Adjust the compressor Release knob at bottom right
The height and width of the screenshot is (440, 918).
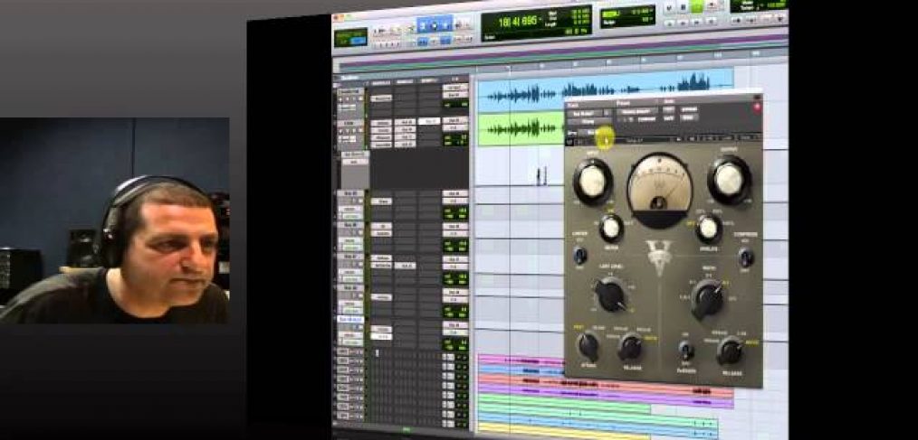point(730,351)
